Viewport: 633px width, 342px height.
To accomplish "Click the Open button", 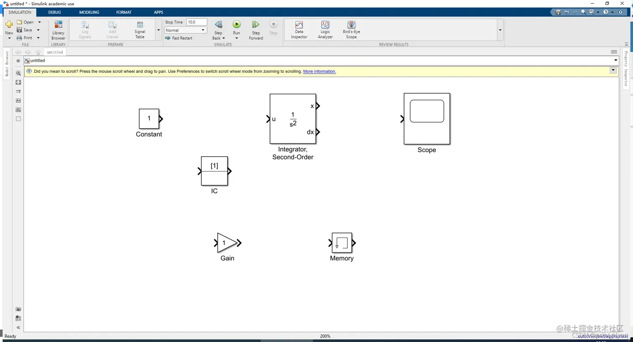I will (25, 22).
